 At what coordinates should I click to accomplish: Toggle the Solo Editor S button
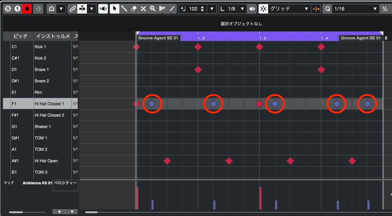click(8, 9)
